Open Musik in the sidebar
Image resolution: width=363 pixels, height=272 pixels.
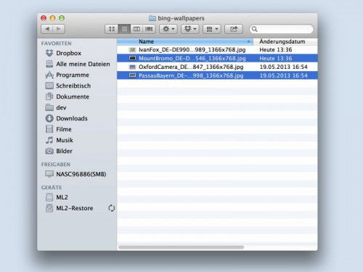click(60, 140)
